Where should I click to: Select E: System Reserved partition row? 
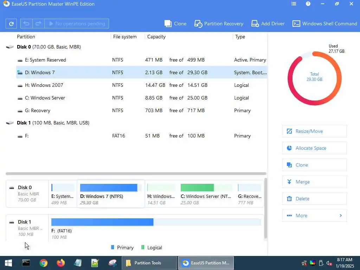click(141, 60)
